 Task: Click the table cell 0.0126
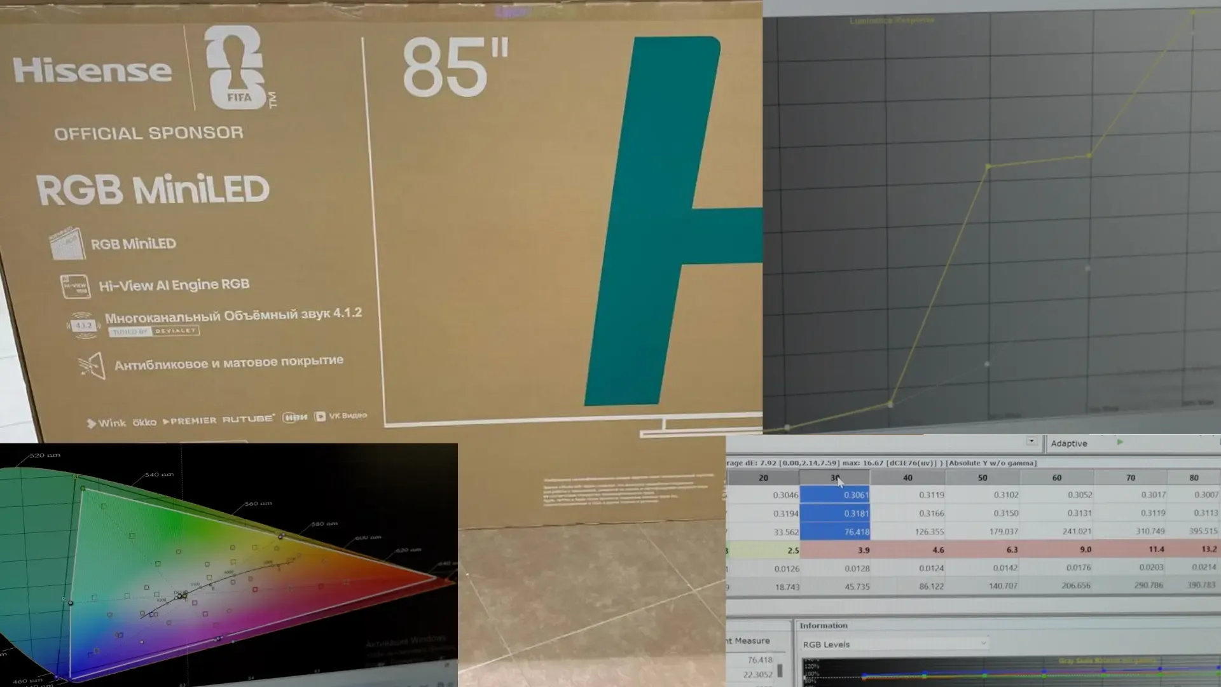[763, 569]
